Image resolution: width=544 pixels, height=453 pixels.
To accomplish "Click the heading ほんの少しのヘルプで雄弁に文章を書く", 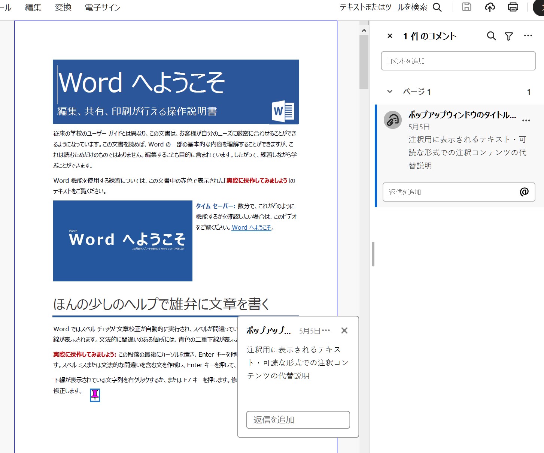I will pyautogui.click(x=161, y=304).
